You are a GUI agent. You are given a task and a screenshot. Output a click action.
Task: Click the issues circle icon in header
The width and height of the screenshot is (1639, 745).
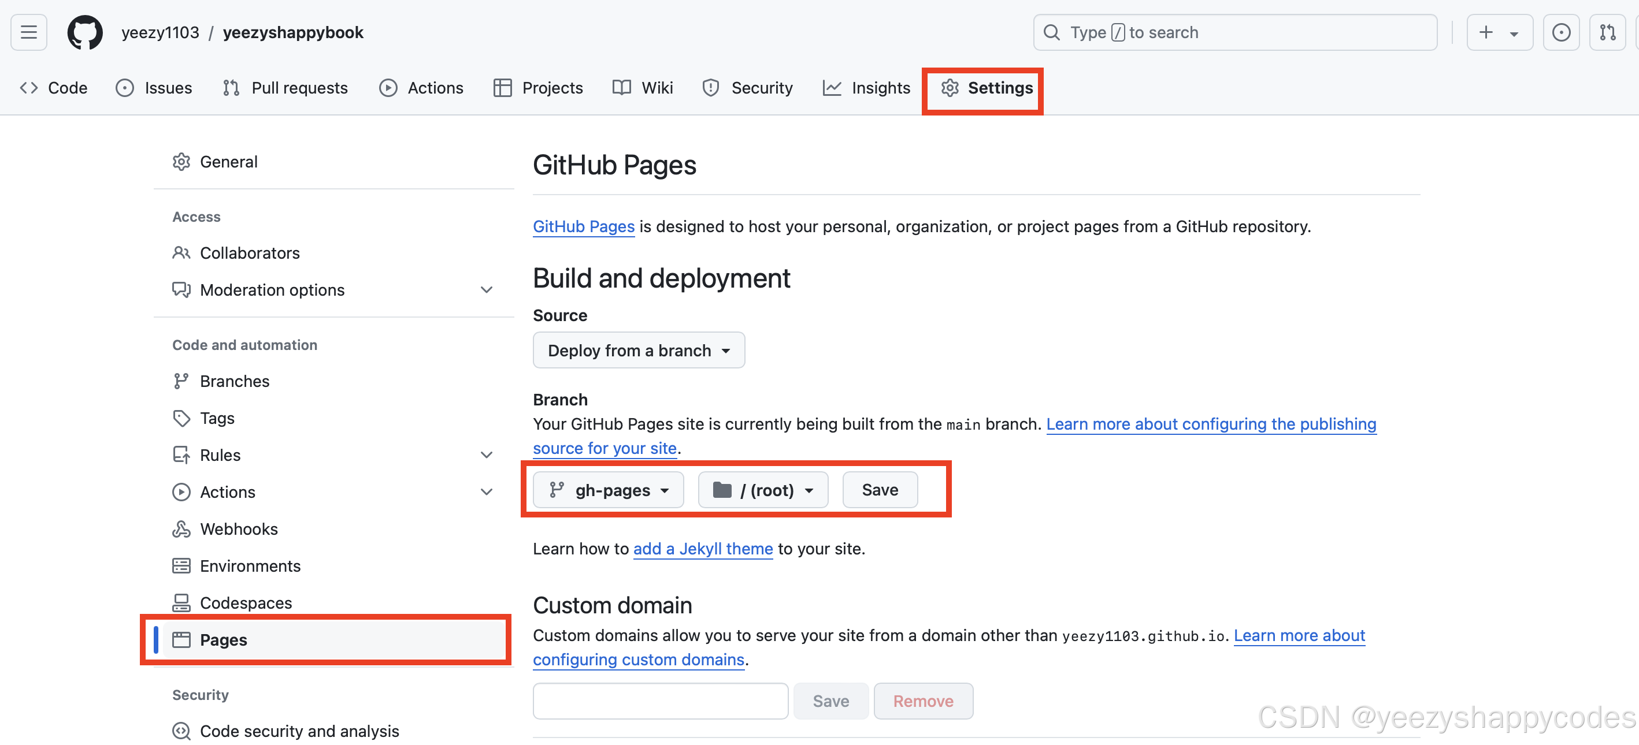(1561, 32)
